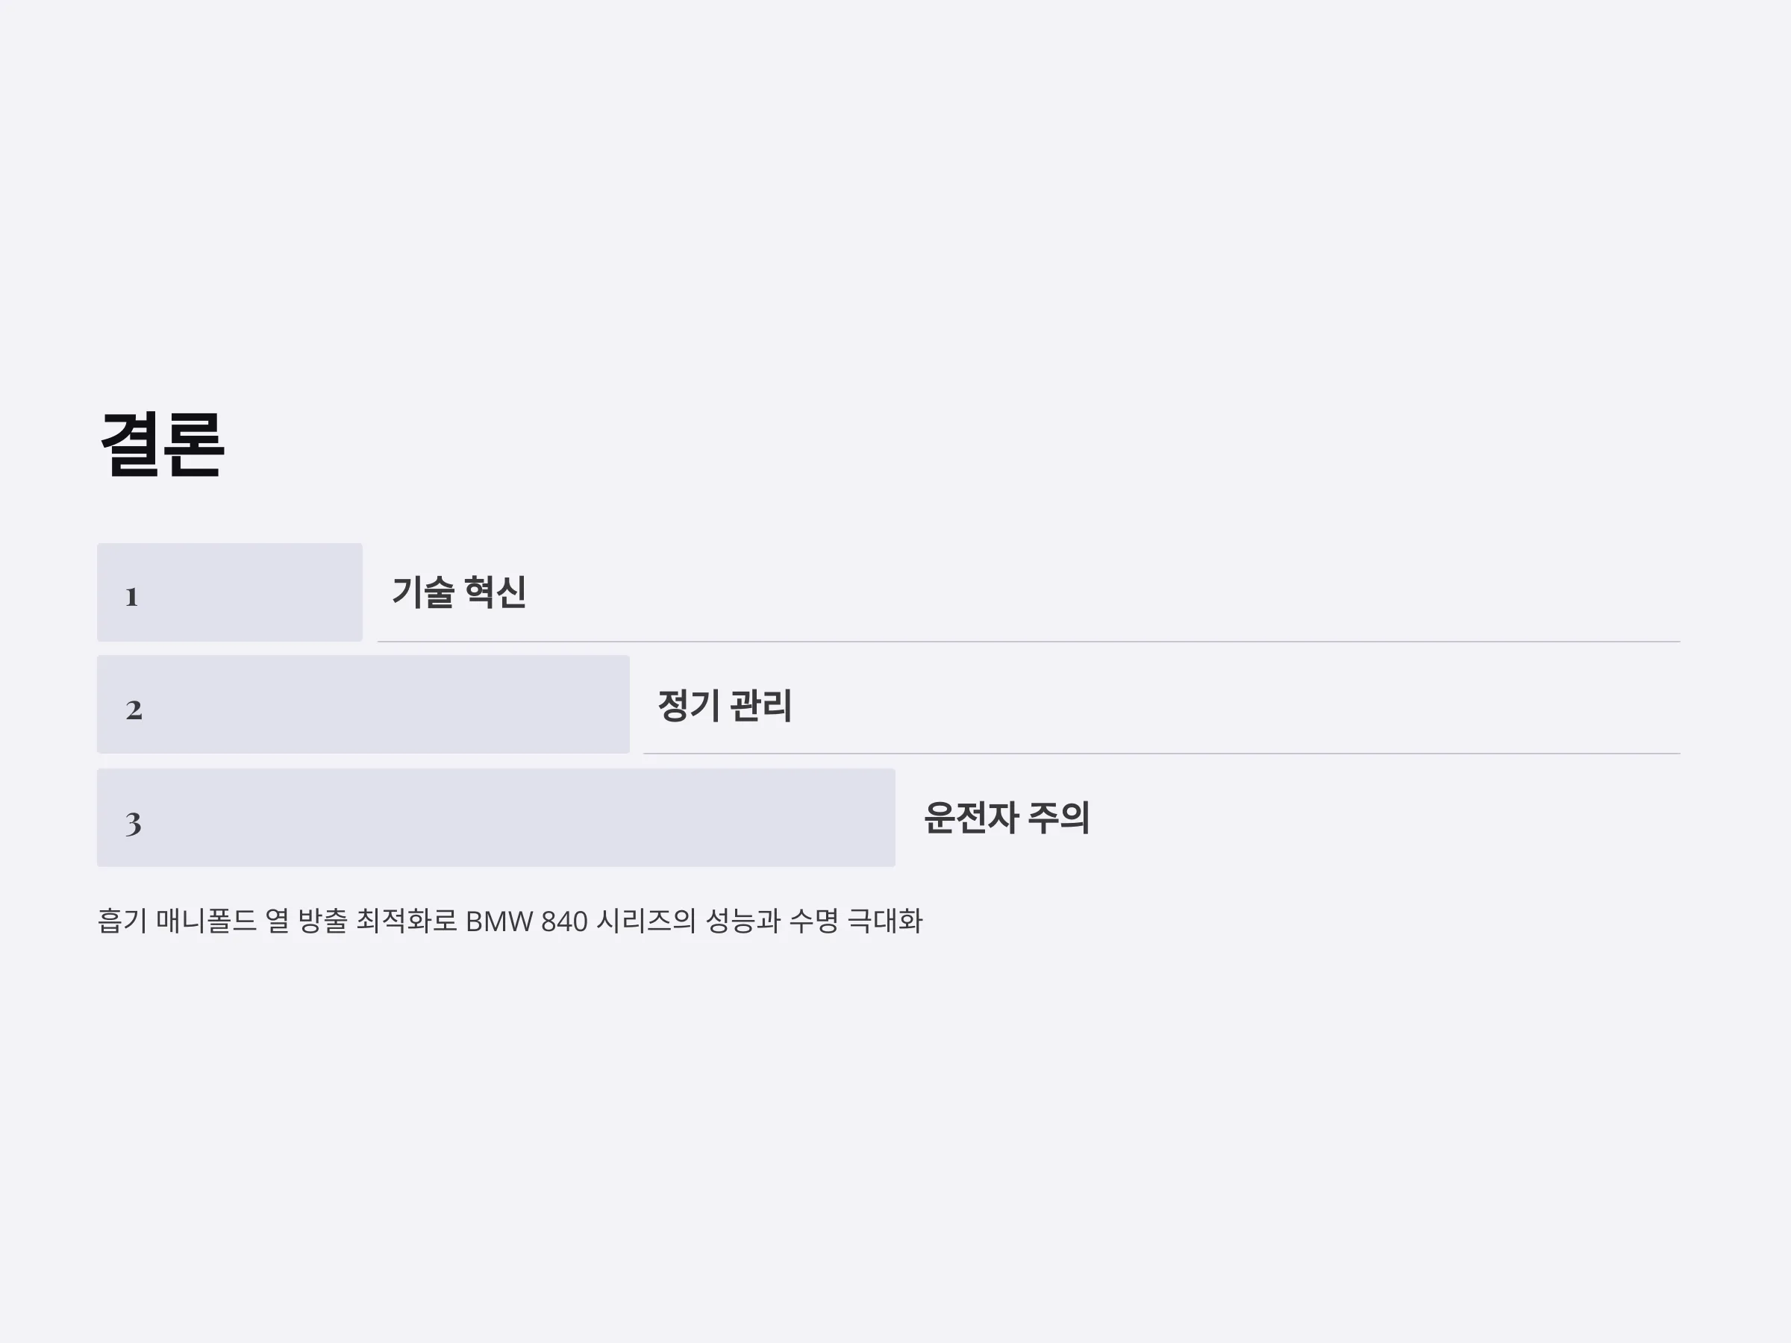Image resolution: width=1791 pixels, height=1343 pixels.
Task: Select the divider line beneath 기술 혁신
Action: (x=1028, y=641)
